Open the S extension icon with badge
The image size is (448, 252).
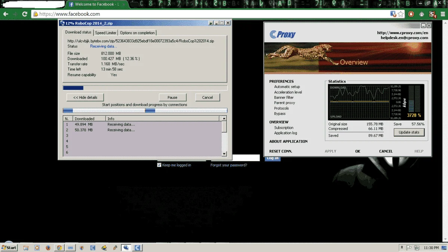coord(432,14)
